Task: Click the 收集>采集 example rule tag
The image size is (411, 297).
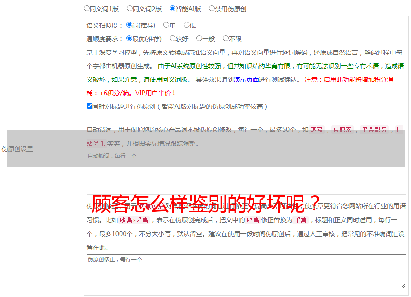Action: click(x=134, y=220)
